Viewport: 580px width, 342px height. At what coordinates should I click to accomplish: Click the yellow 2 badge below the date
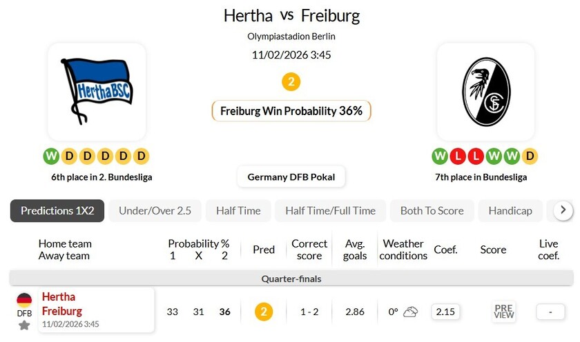(x=291, y=82)
